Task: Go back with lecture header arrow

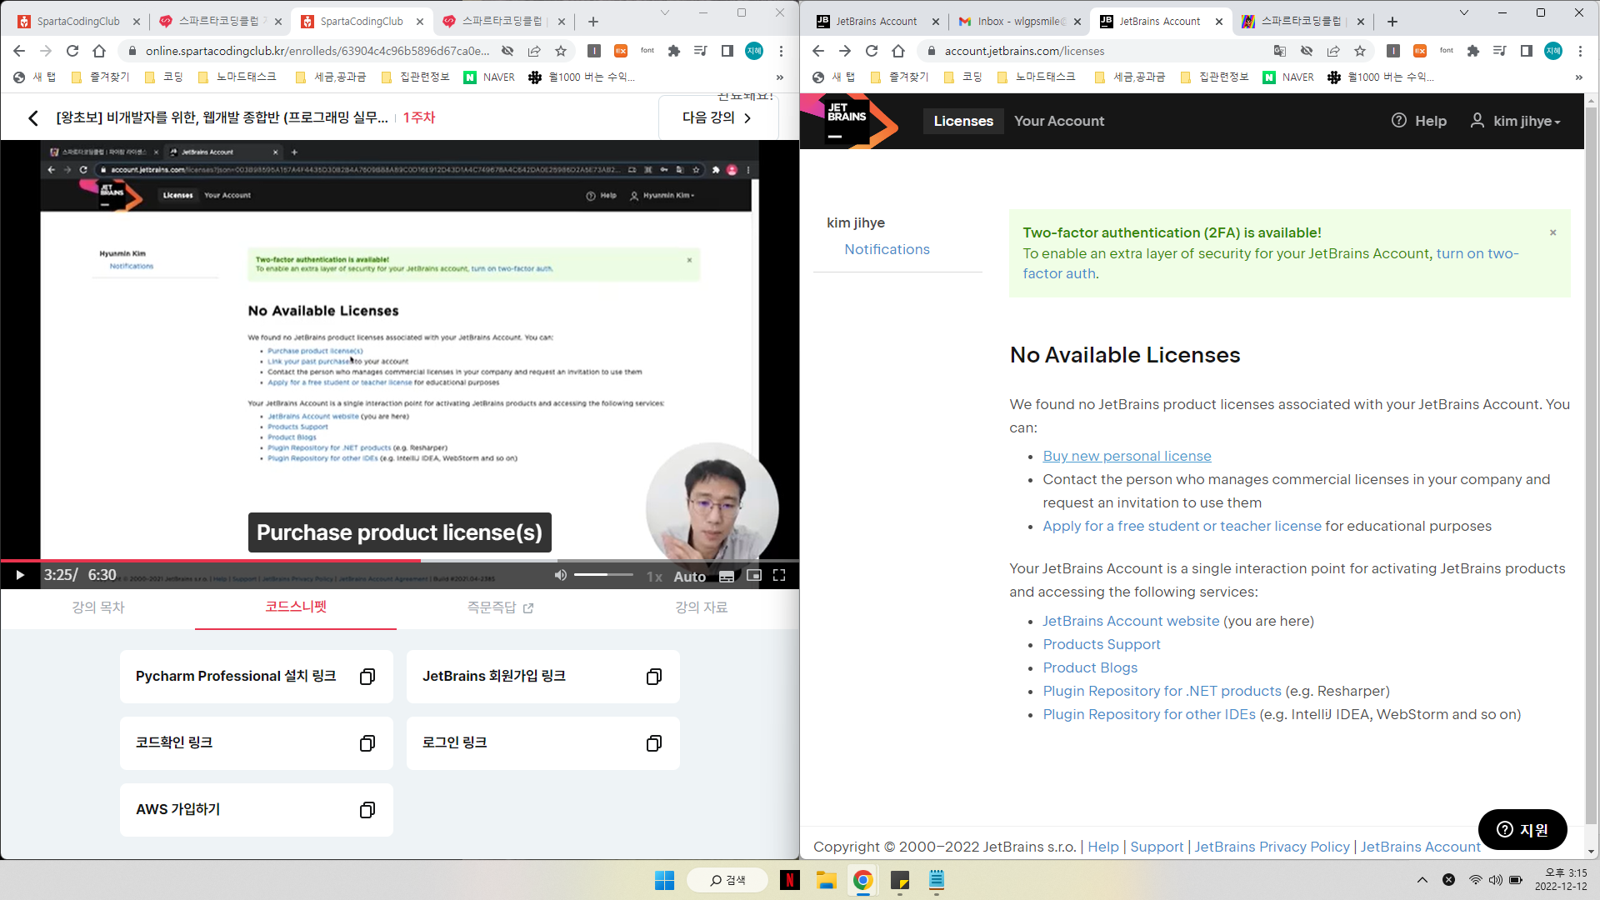Action: click(x=33, y=118)
